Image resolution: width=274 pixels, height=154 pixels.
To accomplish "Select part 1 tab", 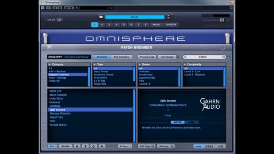I will point(95,25).
